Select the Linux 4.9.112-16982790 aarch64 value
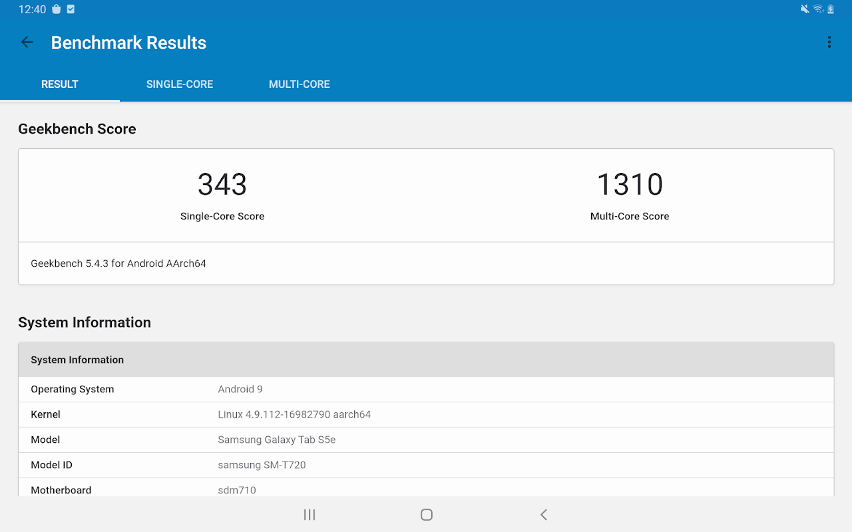Viewport: 852px width, 532px height. pyautogui.click(x=294, y=414)
